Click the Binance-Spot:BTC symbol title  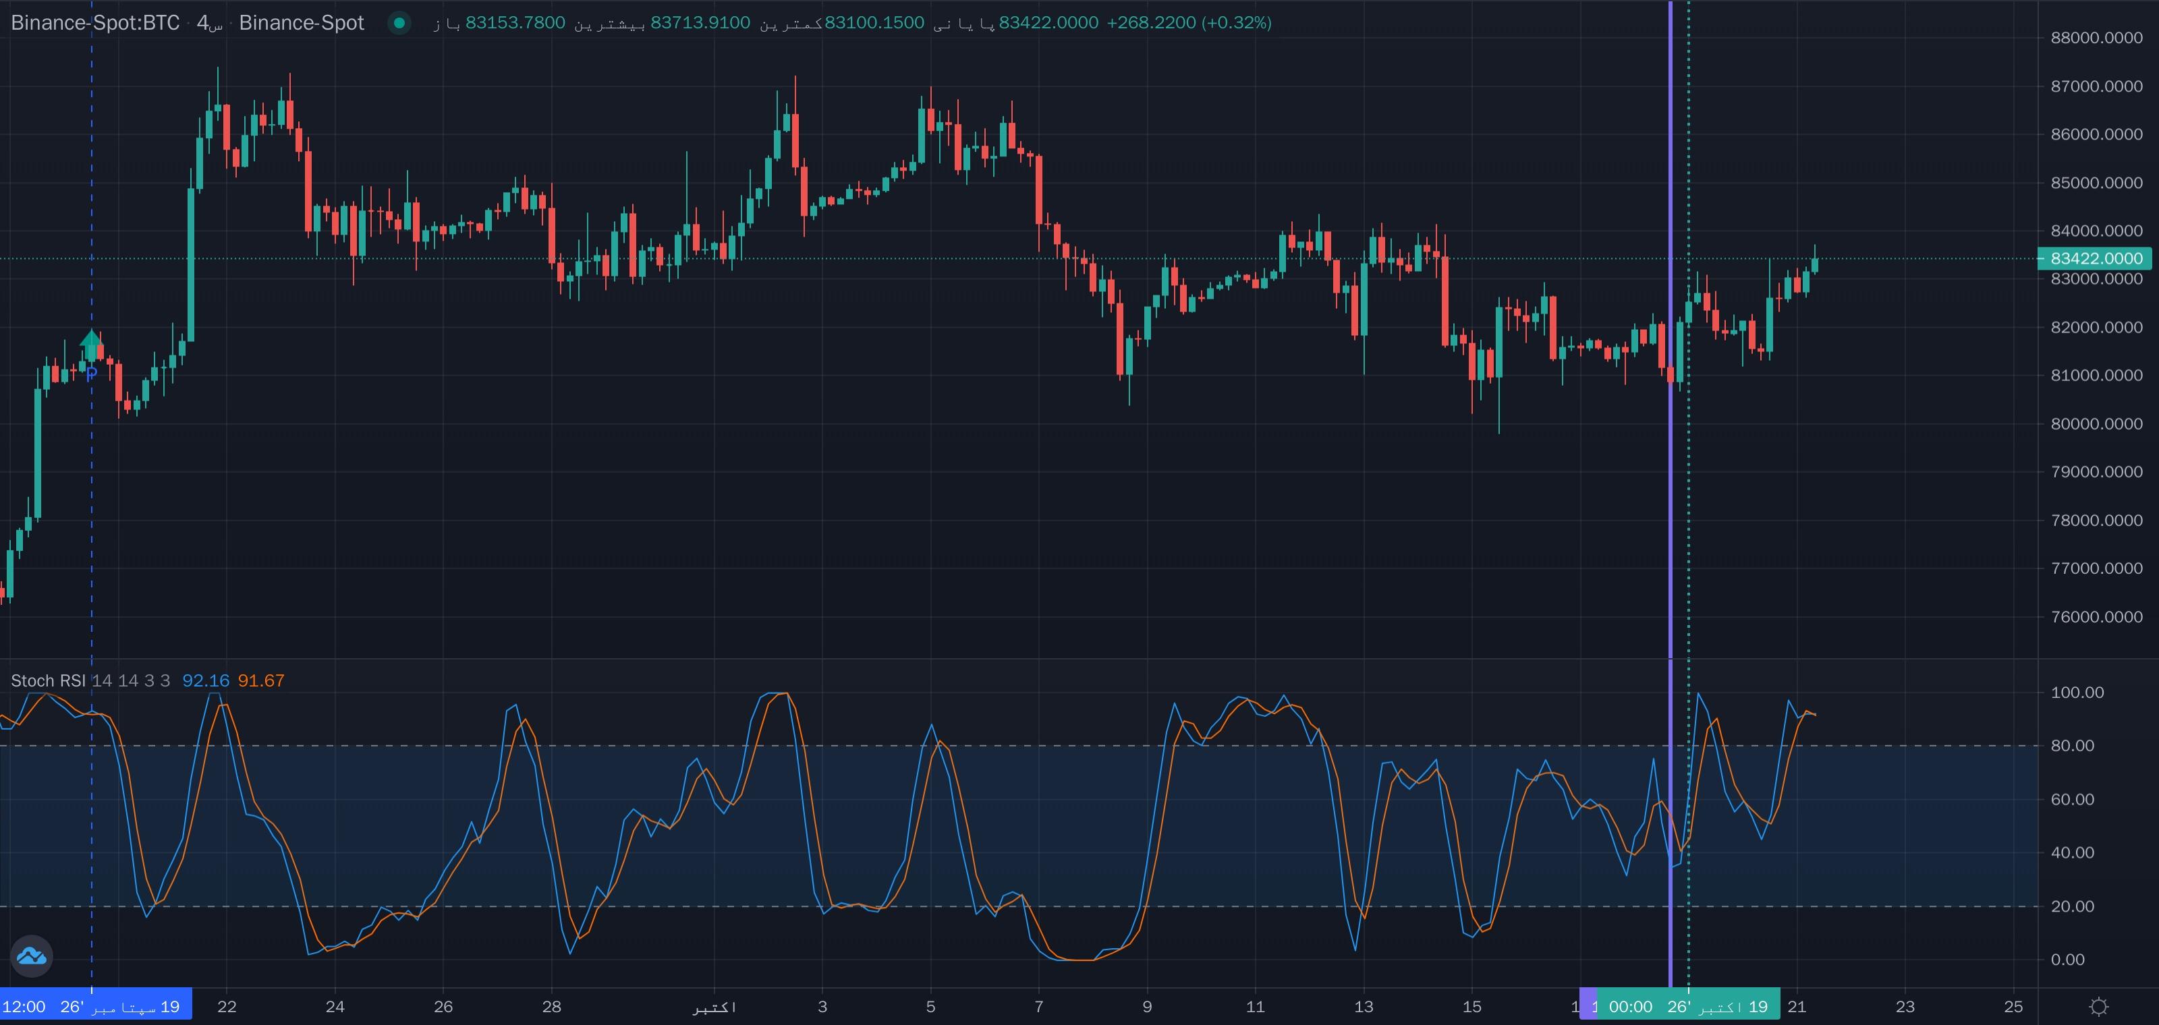point(94,23)
